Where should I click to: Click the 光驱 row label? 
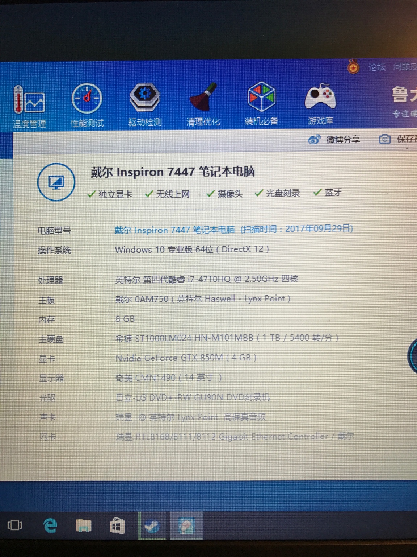point(47,398)
